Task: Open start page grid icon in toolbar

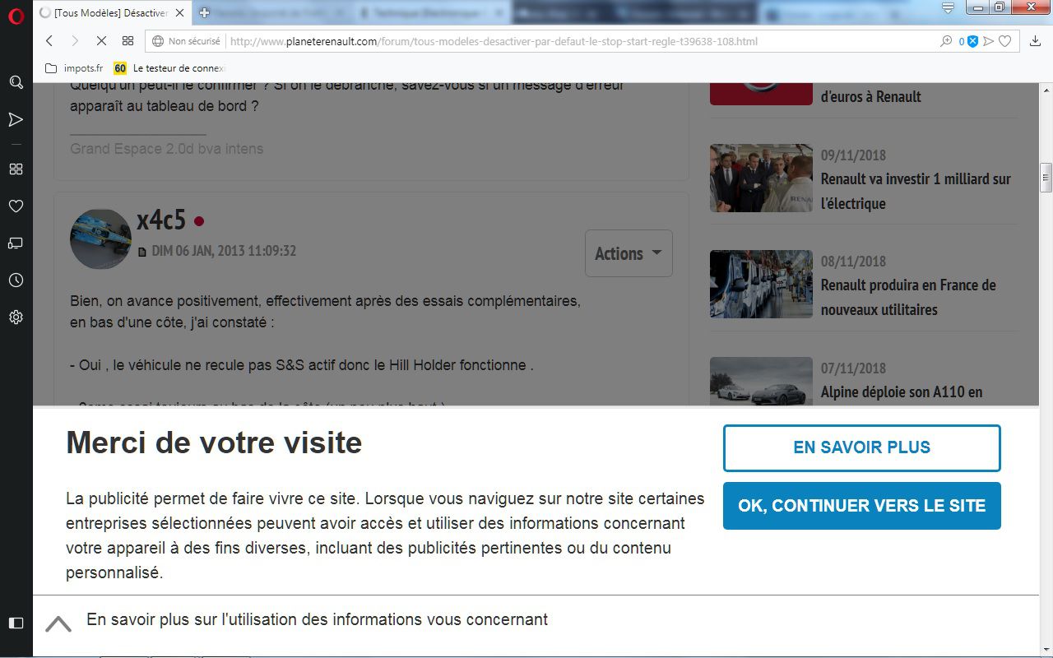Action: coord(128,41)
